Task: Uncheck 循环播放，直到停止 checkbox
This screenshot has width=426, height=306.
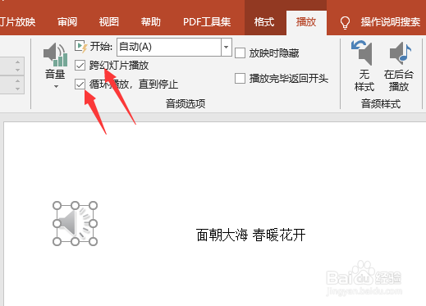Action: [80, 84]
